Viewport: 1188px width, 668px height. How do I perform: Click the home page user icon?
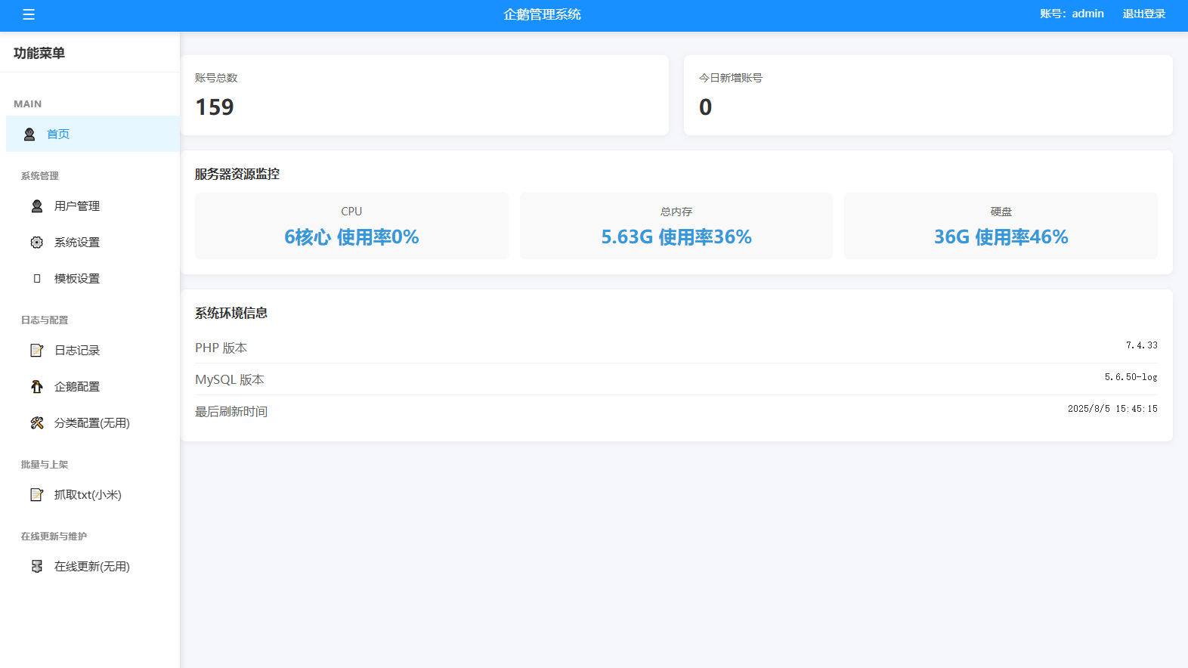click(x=29, y=135)
